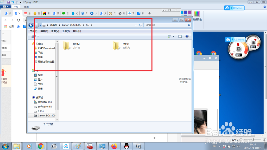Click the plus button below the Explorer window
Viewport: 267px width, 150px height.
coord(154,138)
